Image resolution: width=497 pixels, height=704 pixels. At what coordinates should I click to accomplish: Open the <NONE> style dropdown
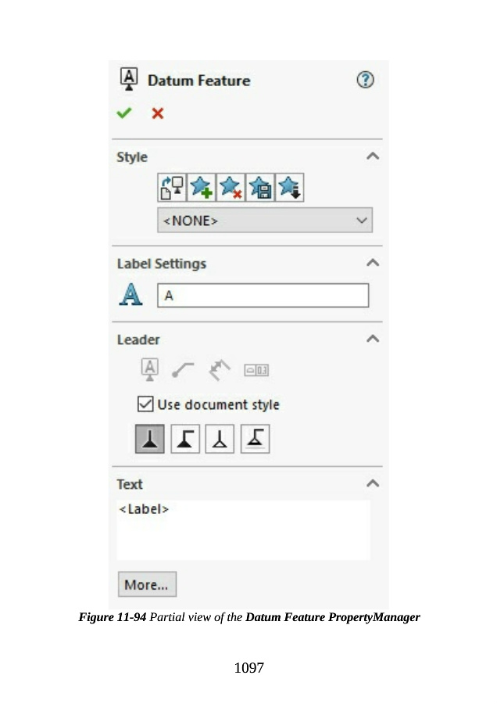coord(265,221)
